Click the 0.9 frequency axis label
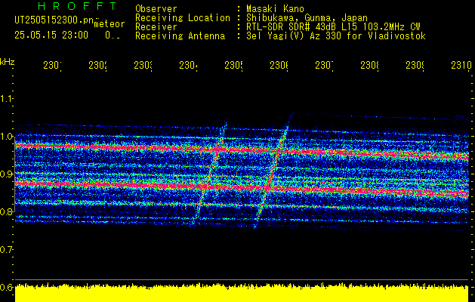The image size is (475, 302). (x=6, y=174)
